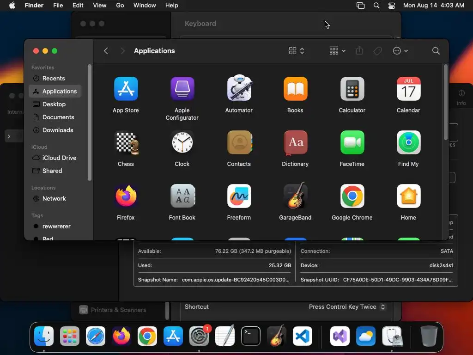
Task: Select the Calendar app icon
Action: (408, 89)
